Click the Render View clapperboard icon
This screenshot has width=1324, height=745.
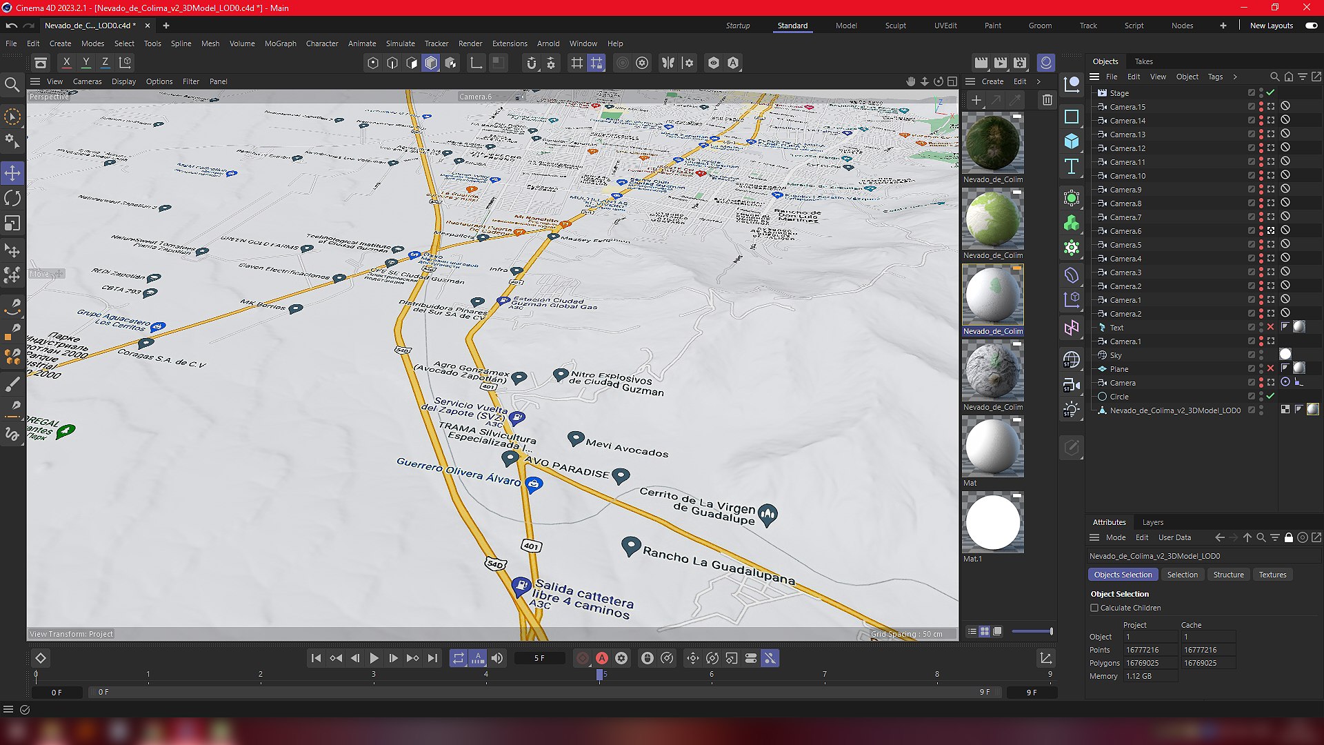[981, 63]
